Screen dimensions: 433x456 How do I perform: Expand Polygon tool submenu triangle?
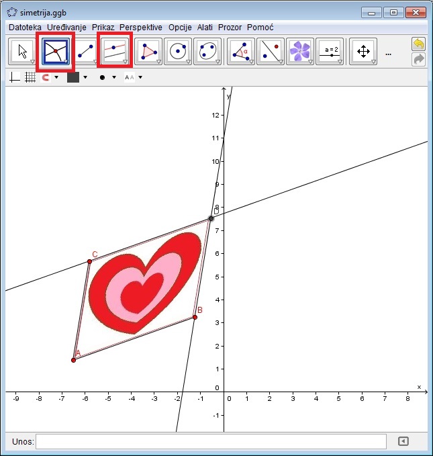point(159,62)
